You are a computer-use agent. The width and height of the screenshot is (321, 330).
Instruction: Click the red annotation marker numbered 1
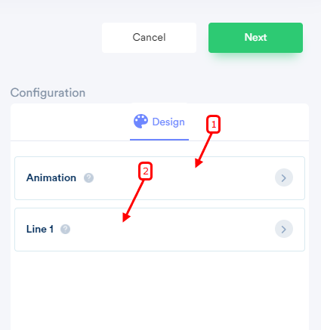[214, 125]
